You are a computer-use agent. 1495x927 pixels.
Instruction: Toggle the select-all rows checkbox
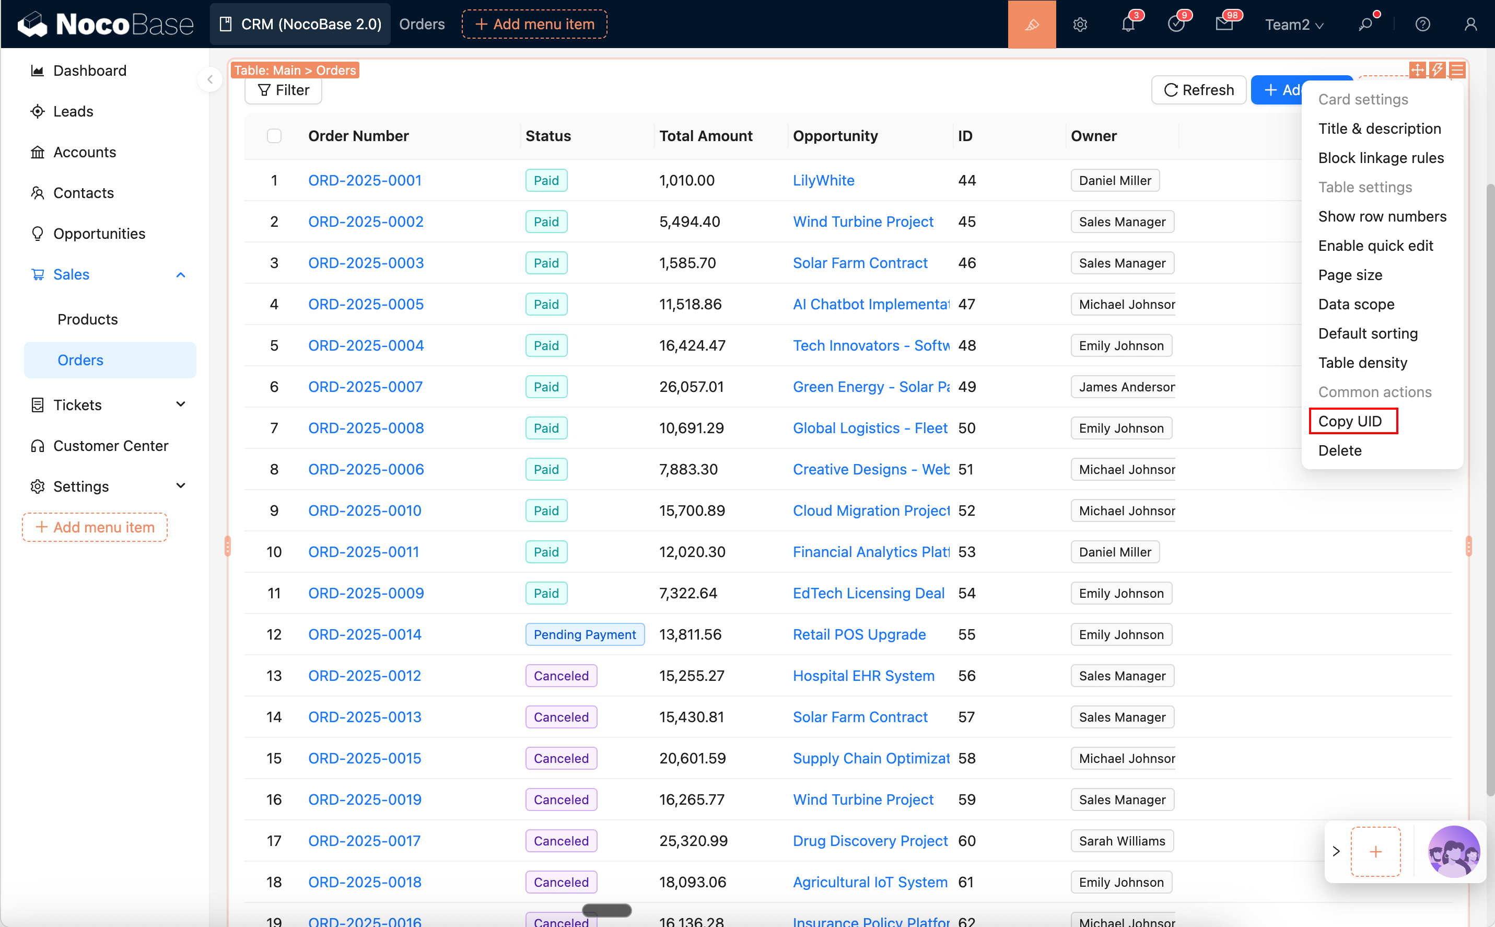click(x=274, y=135)
